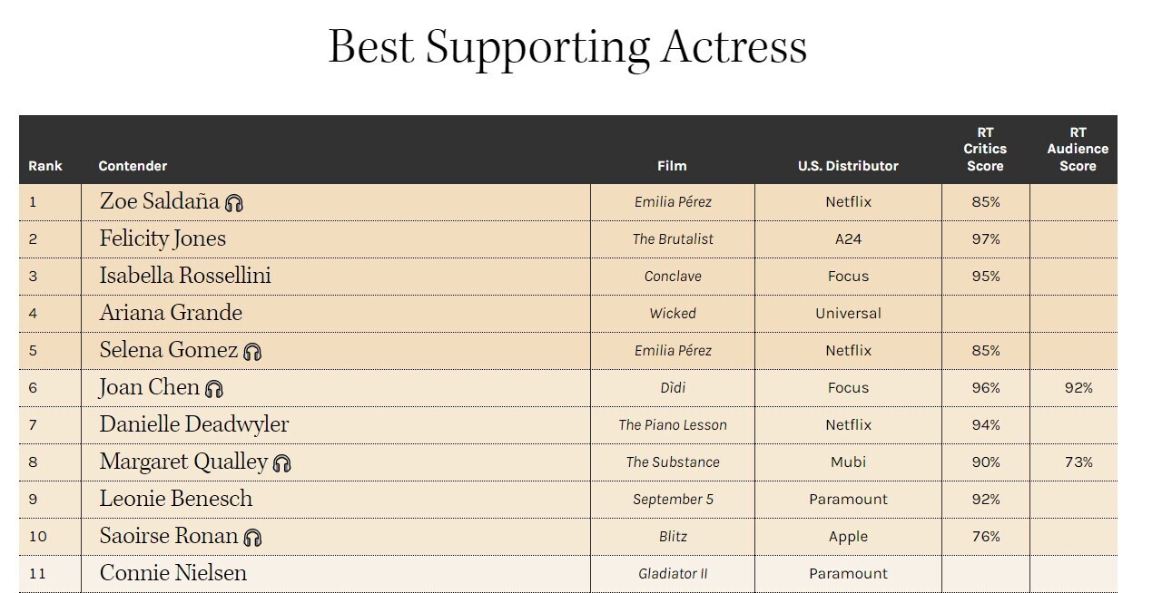Click the RT Audience Score header
1172x593 pixels.
tap(1078, 149)
